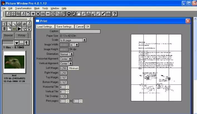Click the refresh icon in browser panel
Screen dimensions: 197x114
pyautogui.click(x=4, y=24)
